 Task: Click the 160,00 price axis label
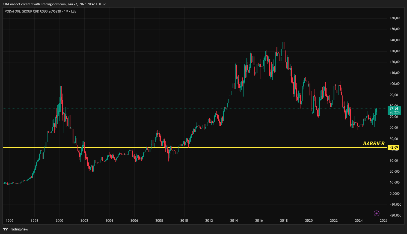coord(395,18)
